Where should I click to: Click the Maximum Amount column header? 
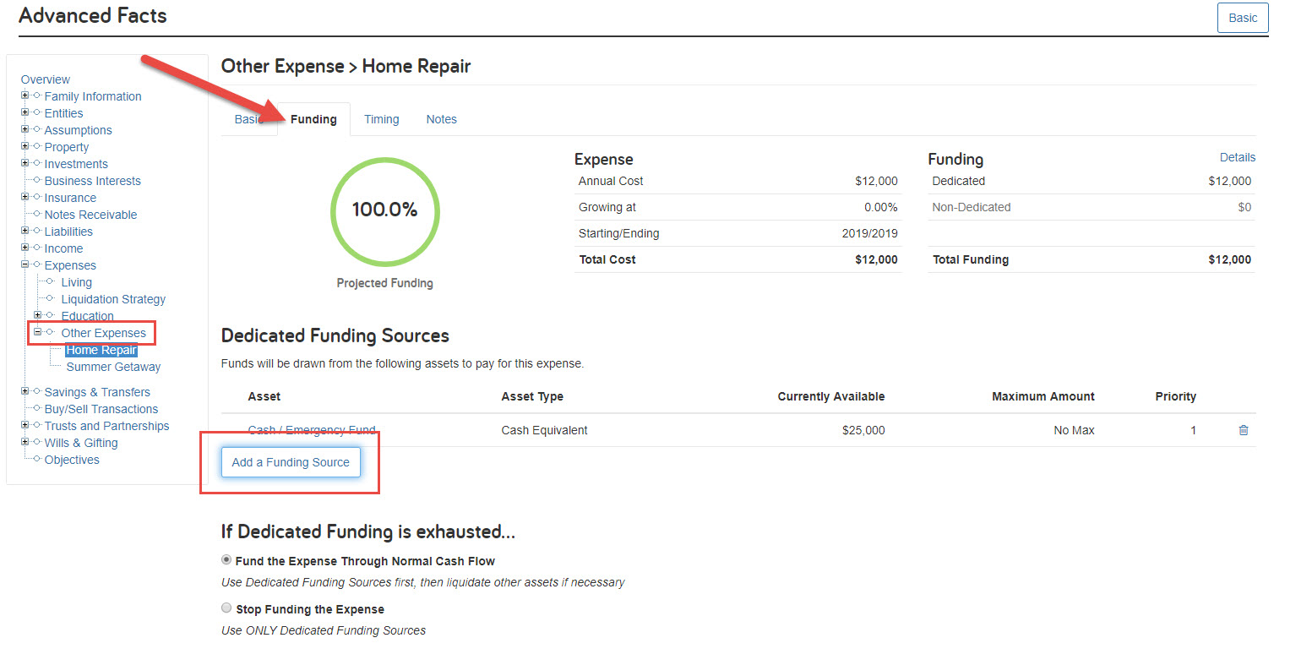click(x=1043, y=396)
